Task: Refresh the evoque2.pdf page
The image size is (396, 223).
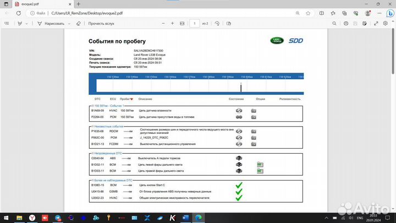Action: [x=19, y=13]
